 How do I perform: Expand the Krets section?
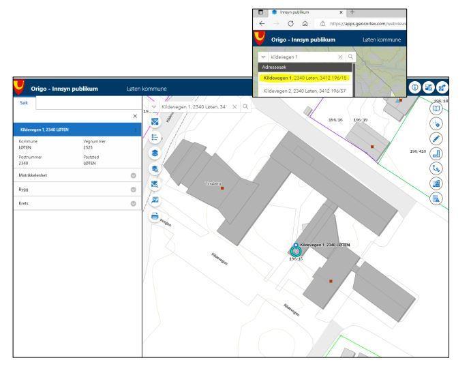click(134, 203)
